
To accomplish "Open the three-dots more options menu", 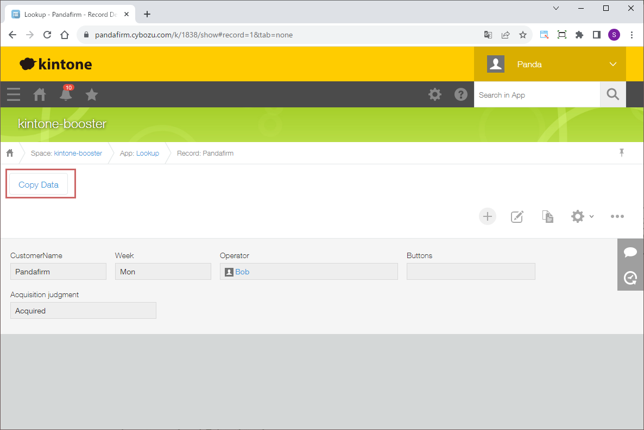I will [x=617, y=216].
